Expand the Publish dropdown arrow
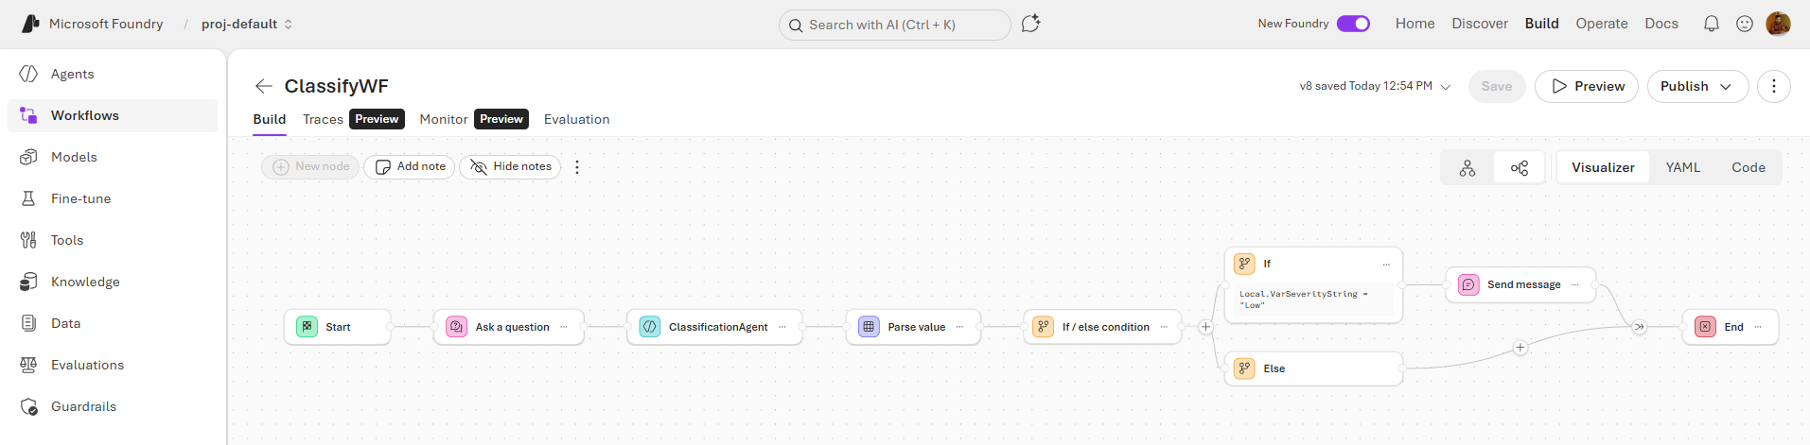Screen dimensions: 1810x445 pyautogui.click(x=1726, y=86)
